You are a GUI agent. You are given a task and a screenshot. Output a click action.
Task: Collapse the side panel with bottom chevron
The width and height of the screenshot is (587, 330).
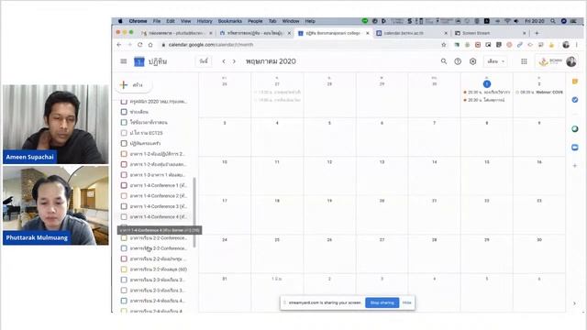click(x=575, y=303)
